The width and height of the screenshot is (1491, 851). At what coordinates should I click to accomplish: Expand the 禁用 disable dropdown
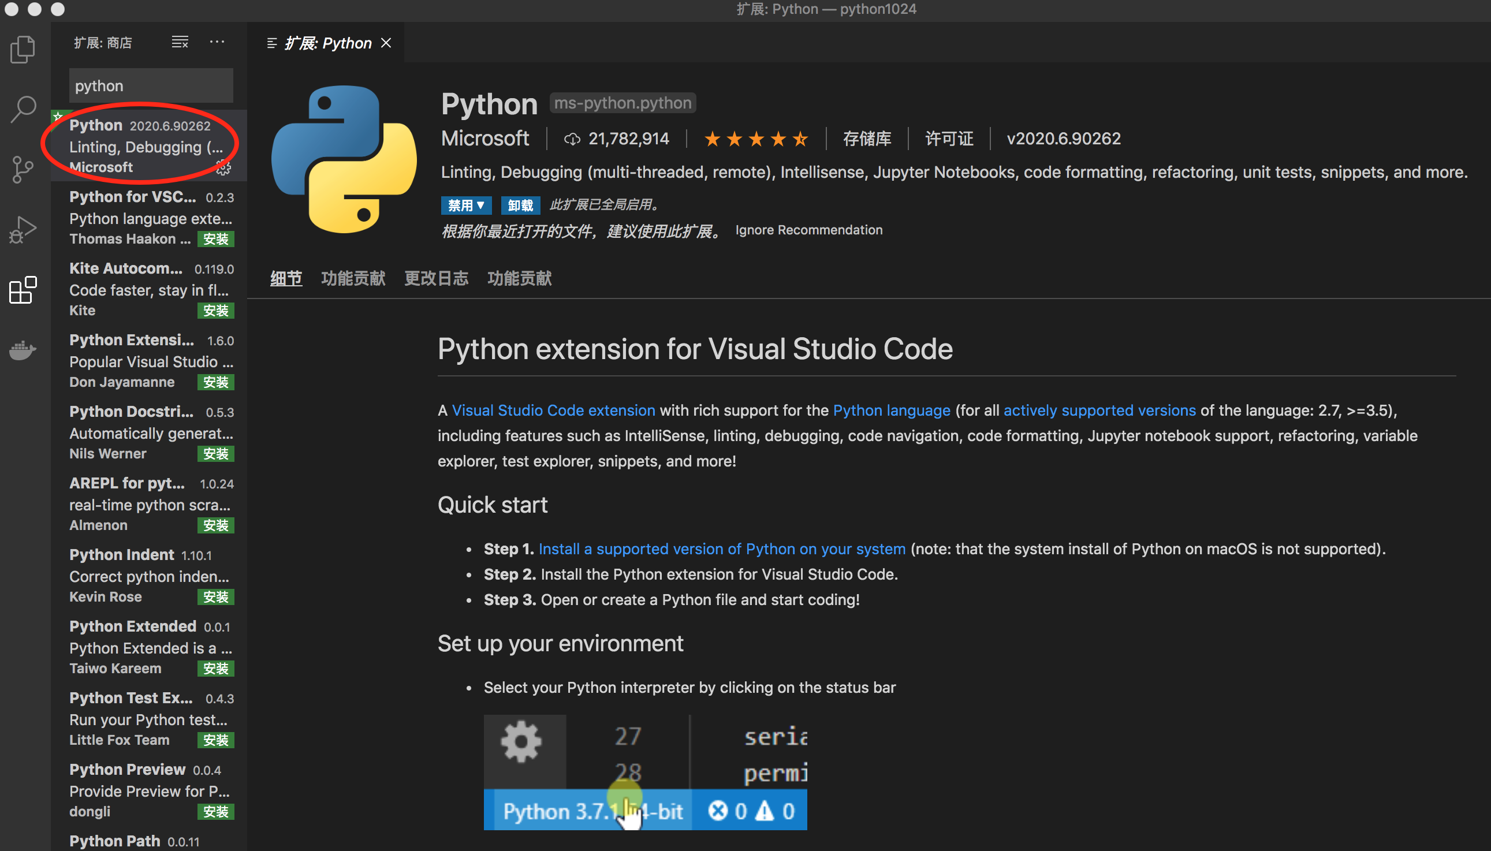pos(465,205)
